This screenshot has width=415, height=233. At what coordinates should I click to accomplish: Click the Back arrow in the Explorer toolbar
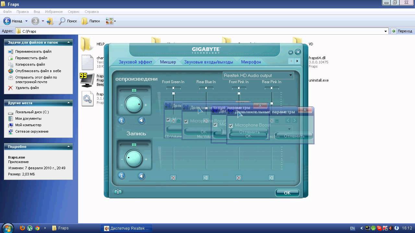pos(7,21)
